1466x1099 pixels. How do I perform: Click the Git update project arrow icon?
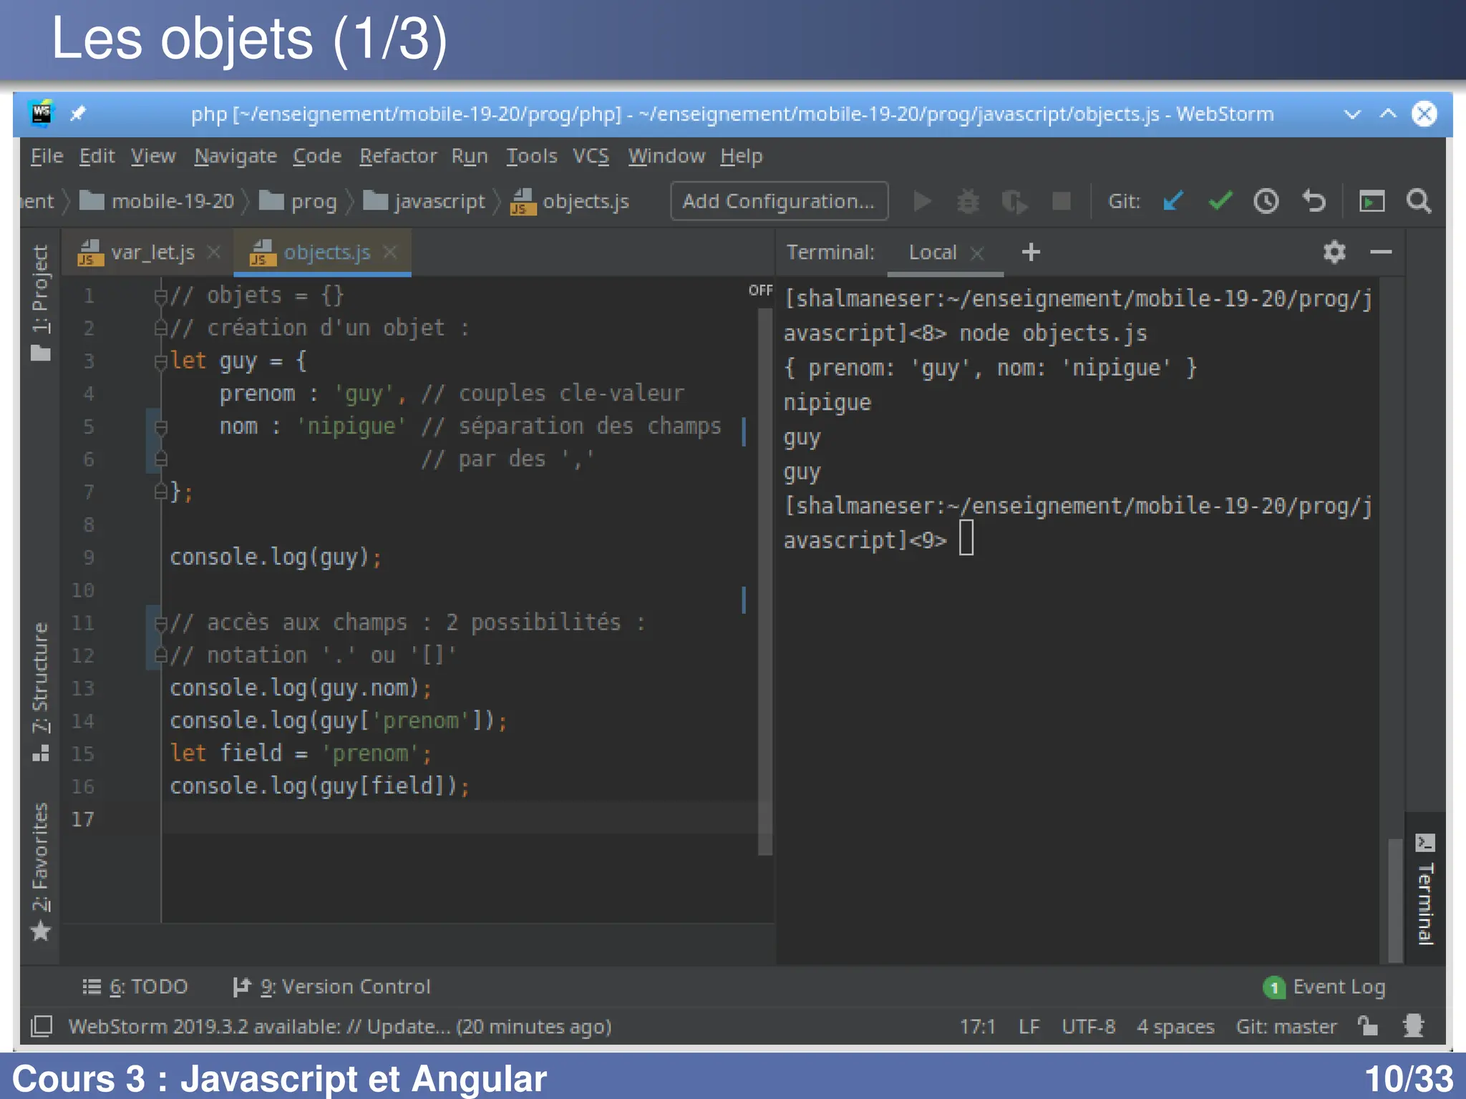(1173, 201)
